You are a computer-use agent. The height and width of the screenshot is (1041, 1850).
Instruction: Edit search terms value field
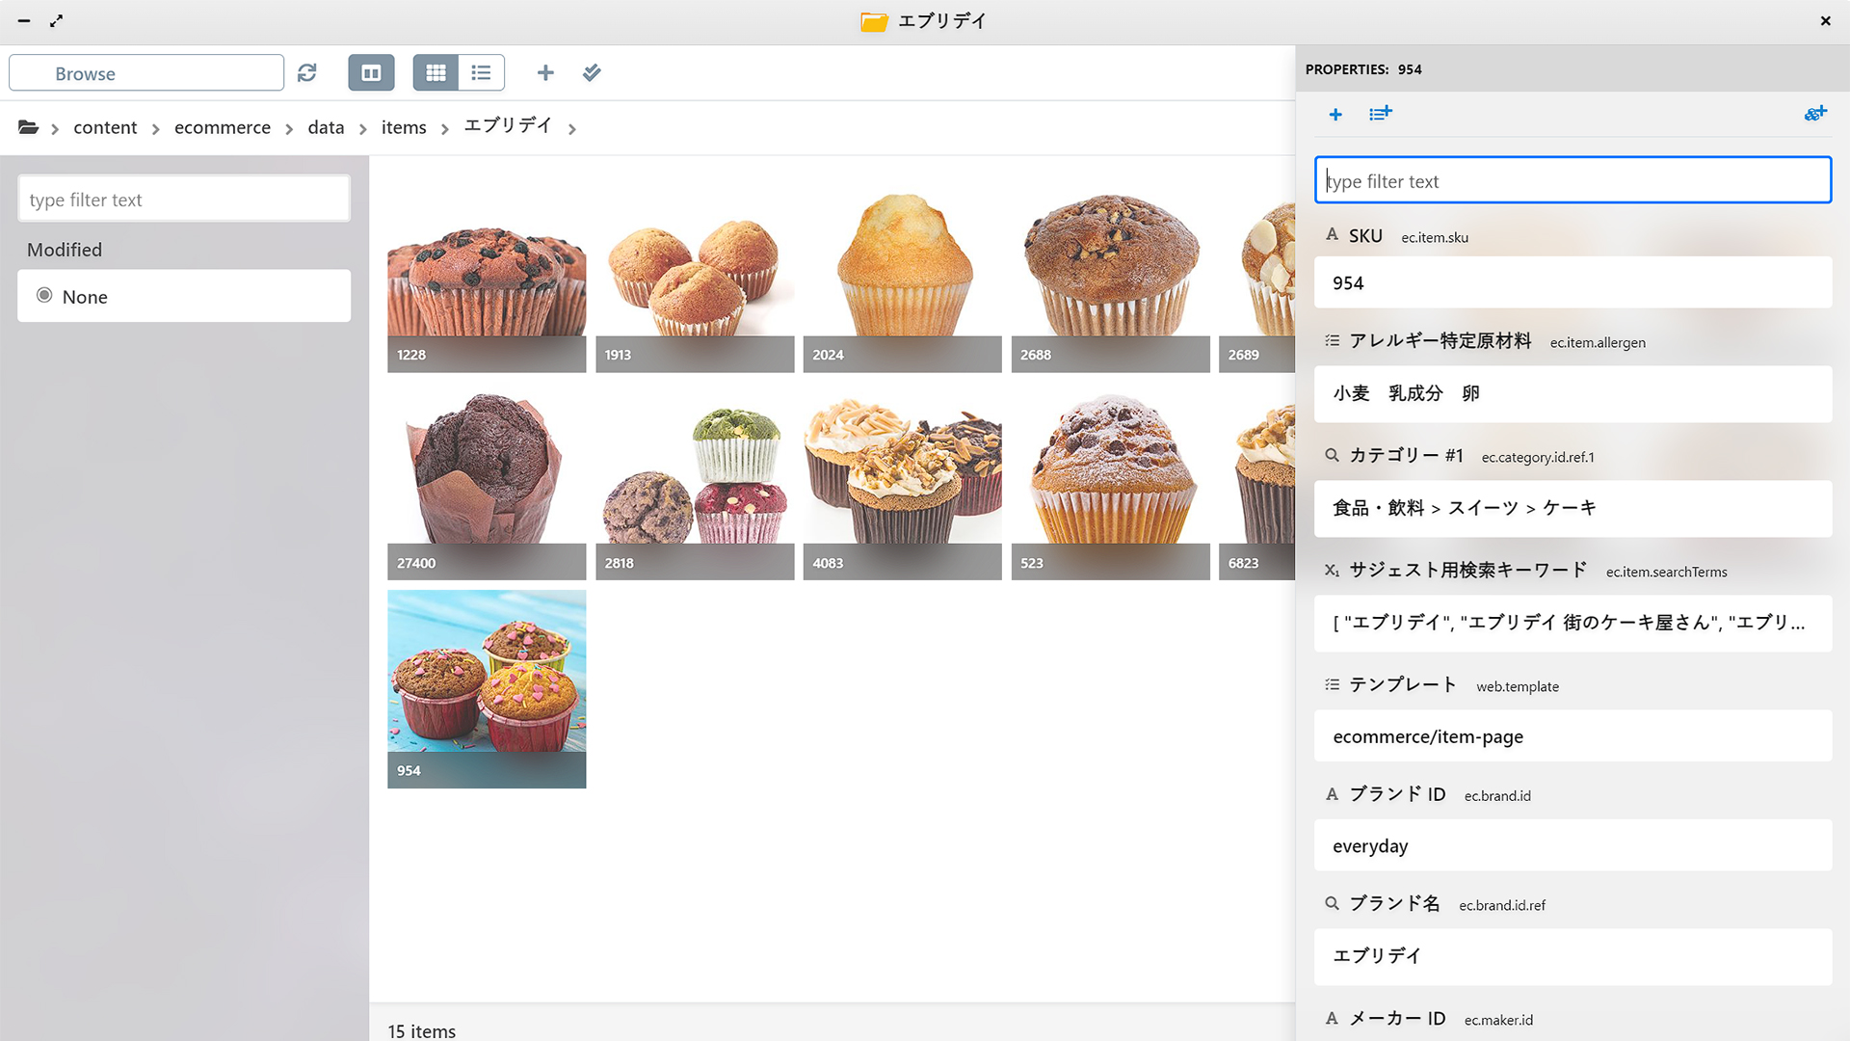[1572, 623]
